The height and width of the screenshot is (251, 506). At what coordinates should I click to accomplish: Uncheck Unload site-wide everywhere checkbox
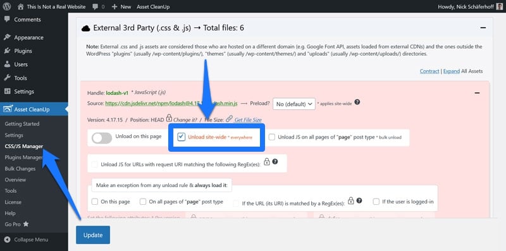182,137
